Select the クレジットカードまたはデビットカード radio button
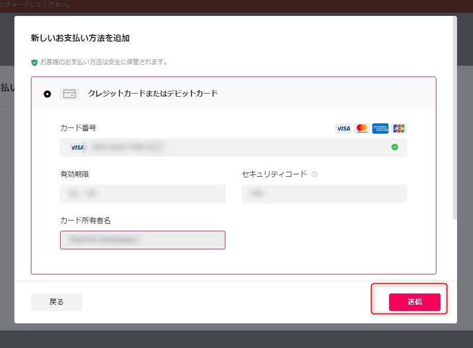This screenshot has height=348, width=473. pyautogui.click(x=47, y=94)
